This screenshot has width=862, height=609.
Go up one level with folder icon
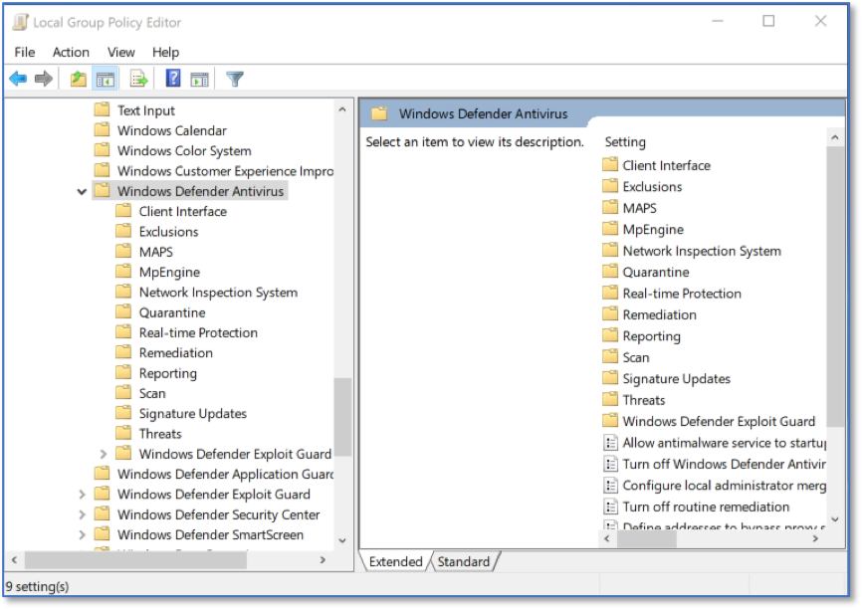point(79,80)
